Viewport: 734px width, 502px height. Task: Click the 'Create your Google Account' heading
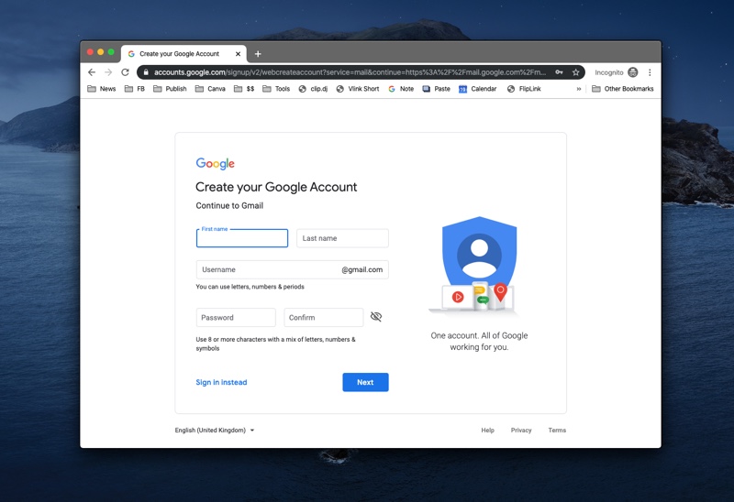tap(276, 187)
